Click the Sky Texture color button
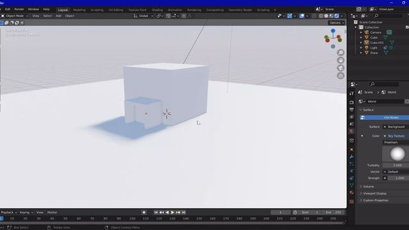This screenshot has width=409, height=230. tap(396, 136)
